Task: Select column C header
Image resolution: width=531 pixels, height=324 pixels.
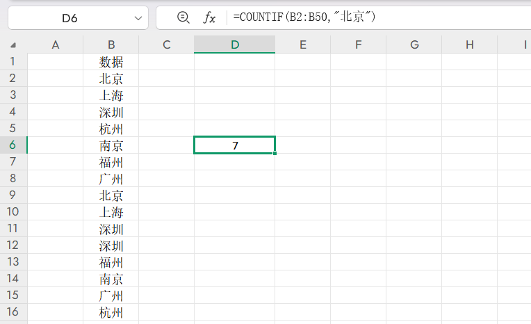Action: [166, 44]
